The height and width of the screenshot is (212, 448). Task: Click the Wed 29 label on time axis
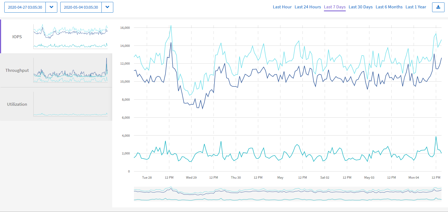click(x=191, y=178)
